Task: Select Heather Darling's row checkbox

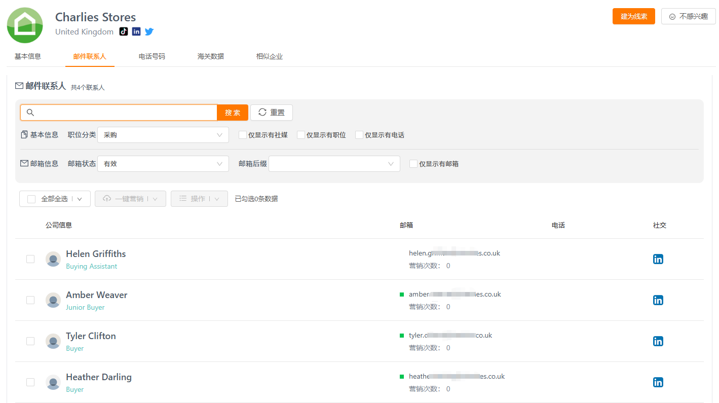Action: click(x=30, y=382)
